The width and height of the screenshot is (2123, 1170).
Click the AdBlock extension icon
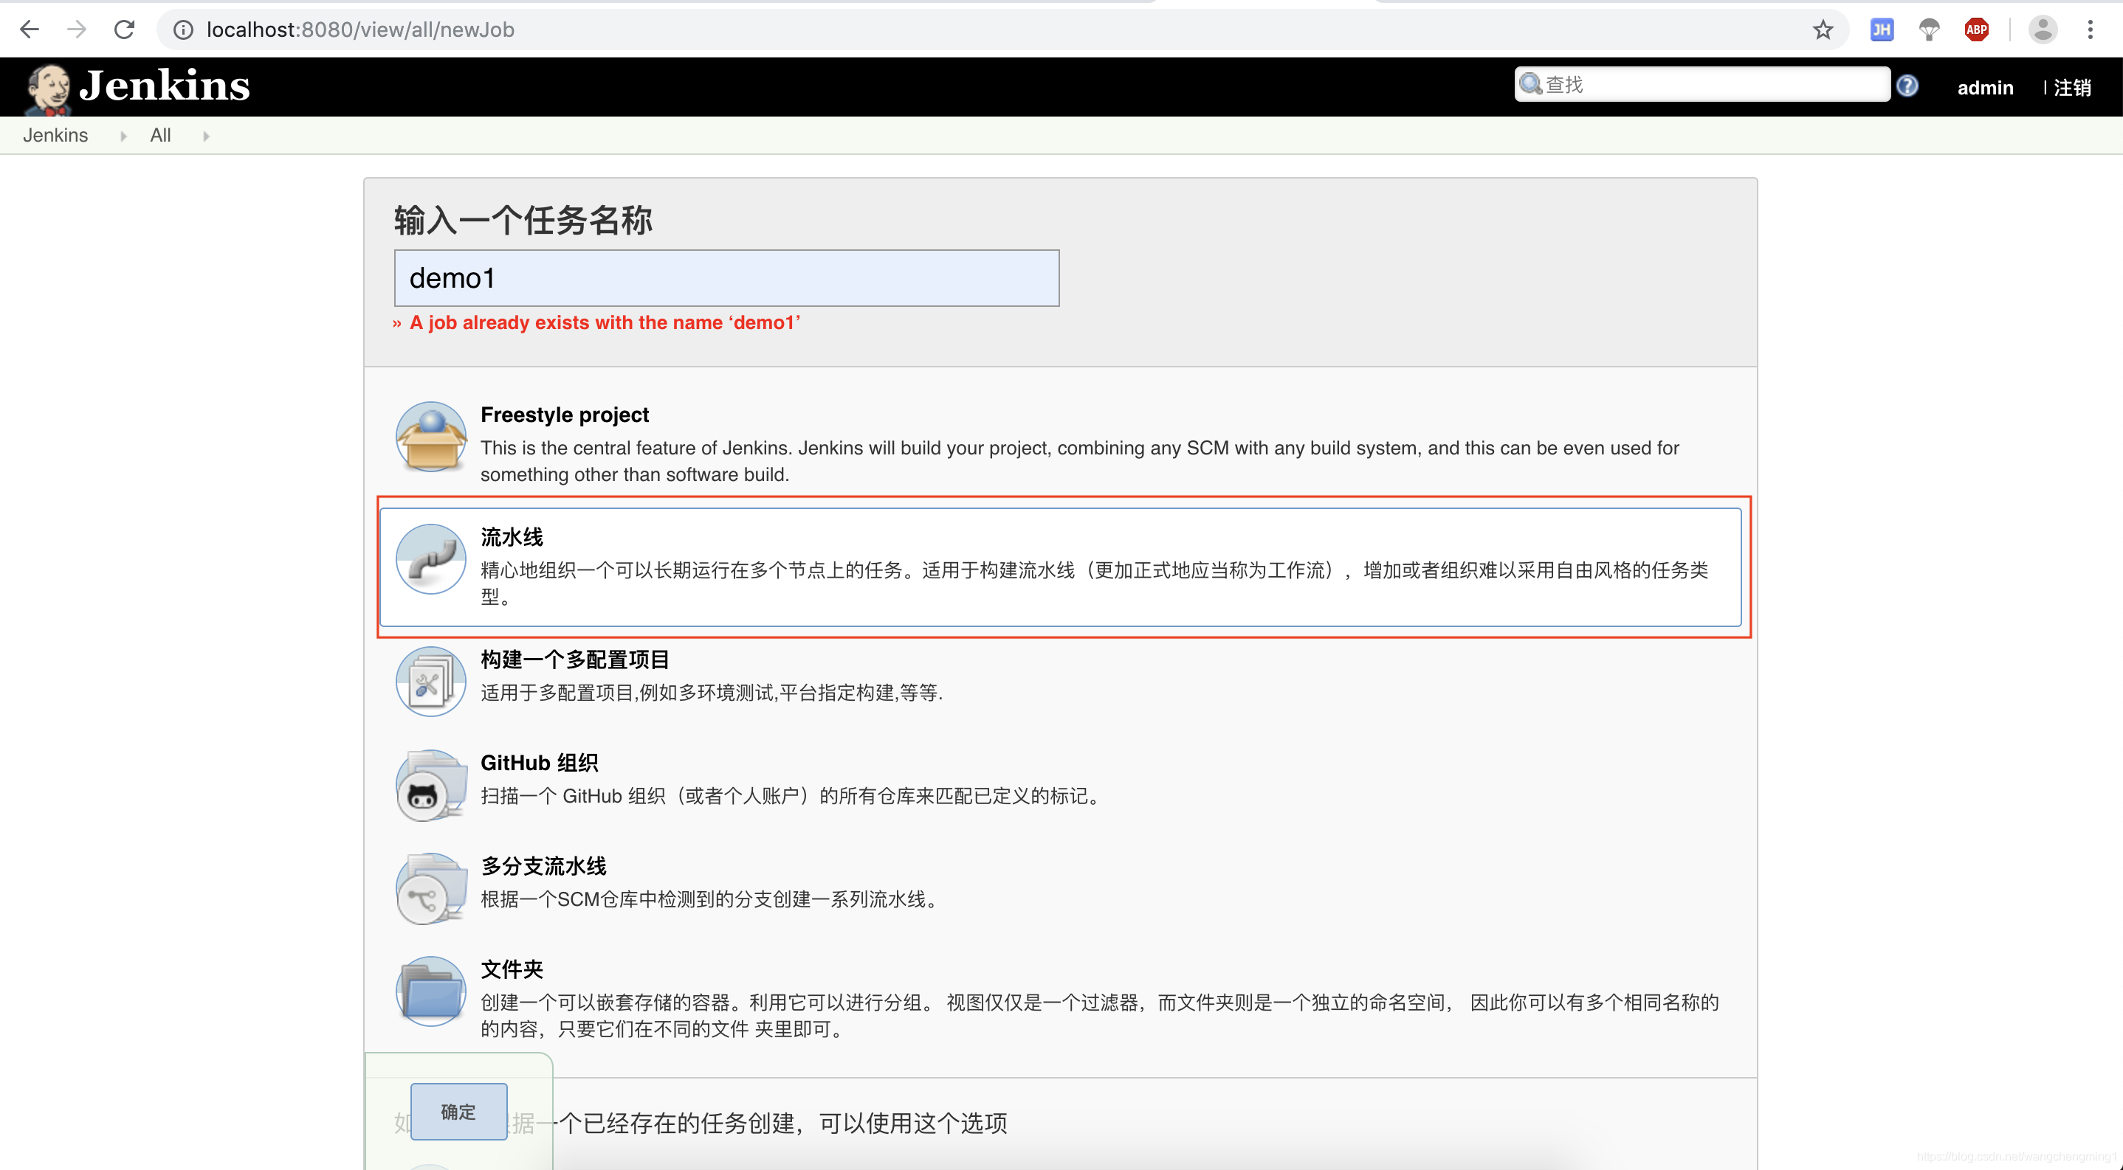click(x=1976, y=30)
